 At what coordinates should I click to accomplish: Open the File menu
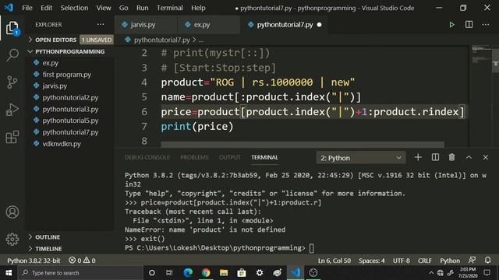[27, 8]
